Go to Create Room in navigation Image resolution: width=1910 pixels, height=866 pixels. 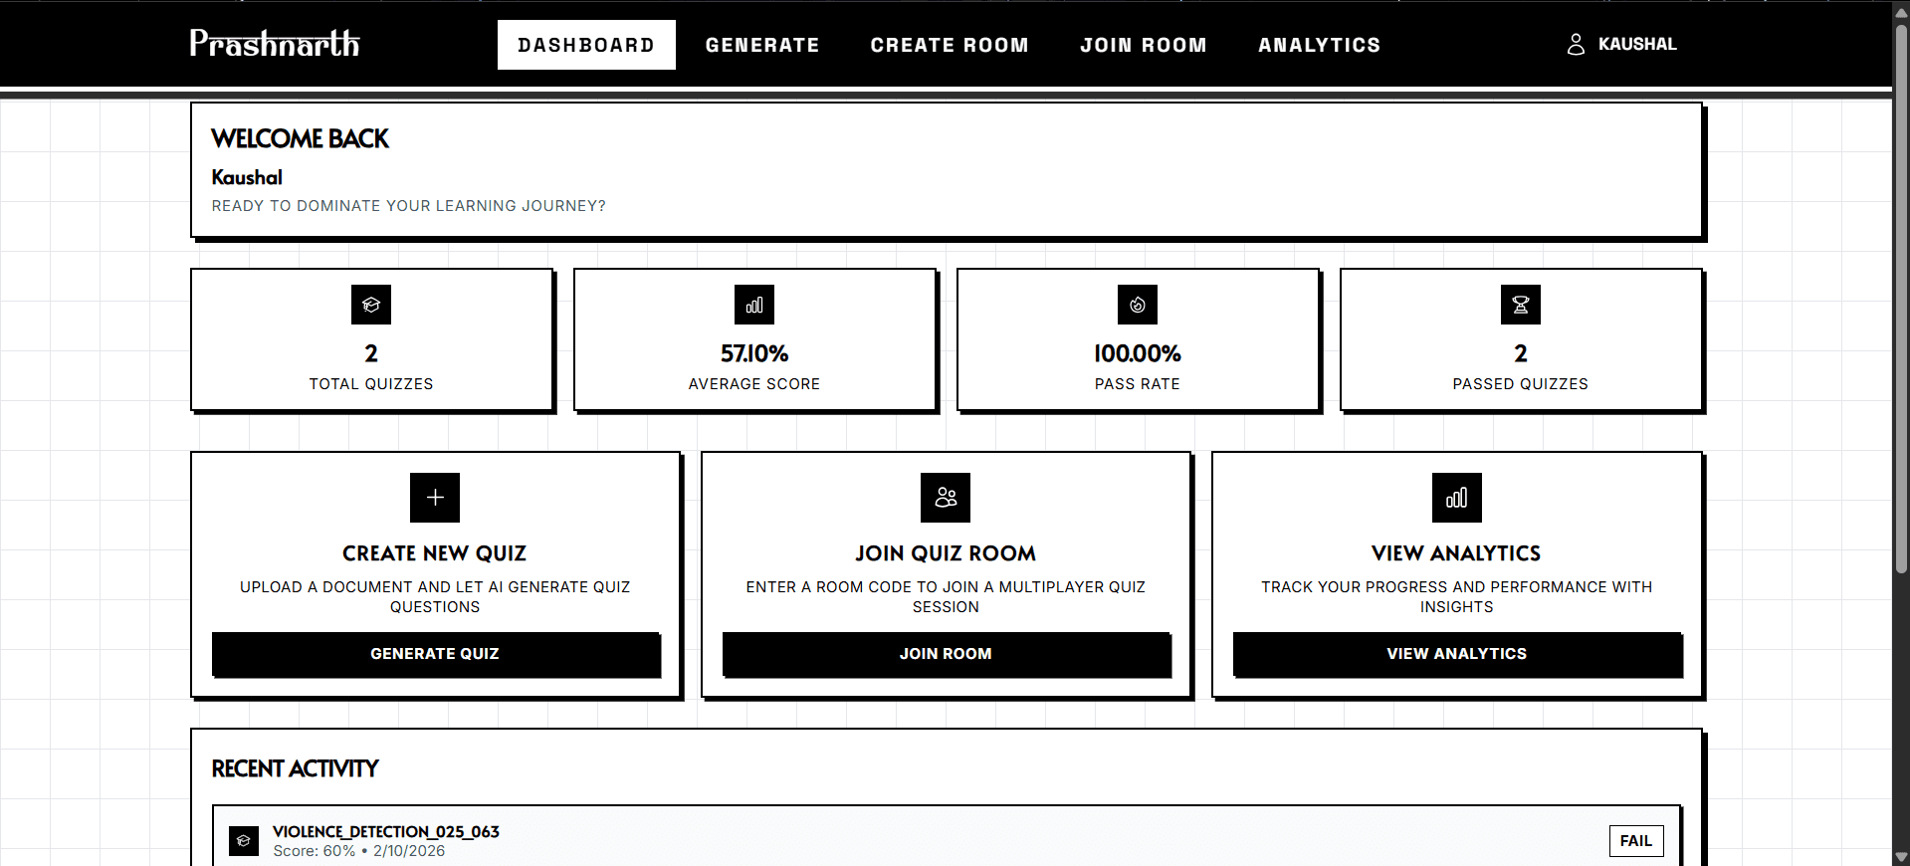point(950,45)
